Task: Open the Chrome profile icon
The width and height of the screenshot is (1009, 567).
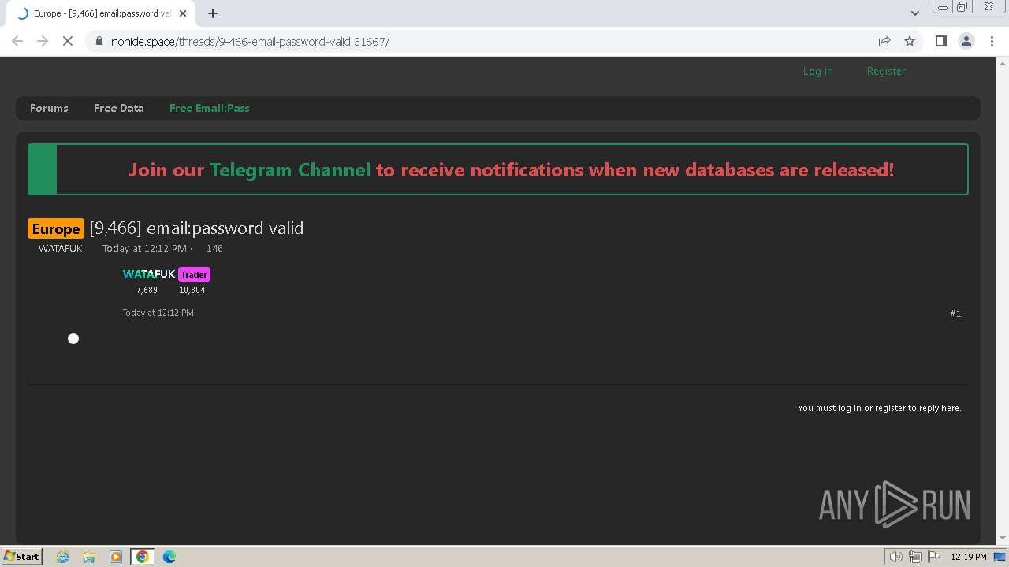Action: pos(966,41)
